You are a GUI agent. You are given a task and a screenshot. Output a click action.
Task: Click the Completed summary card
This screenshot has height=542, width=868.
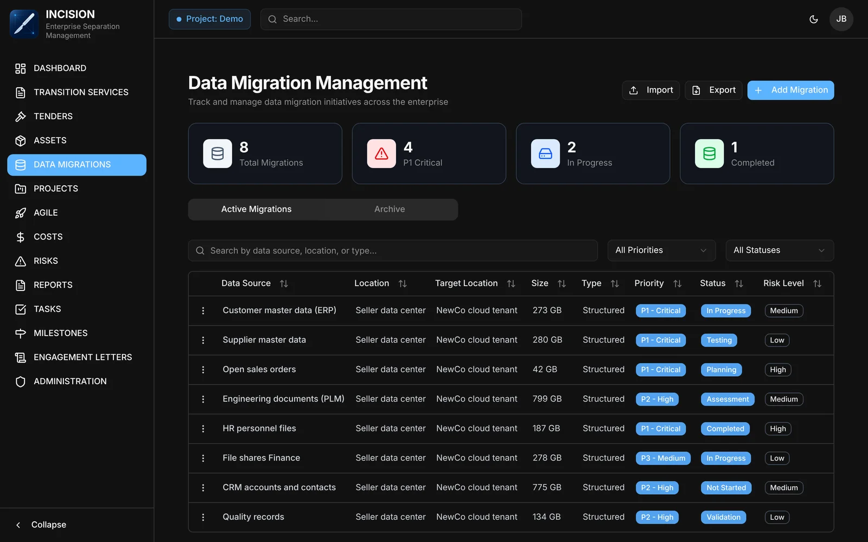[x=757, y=154]
